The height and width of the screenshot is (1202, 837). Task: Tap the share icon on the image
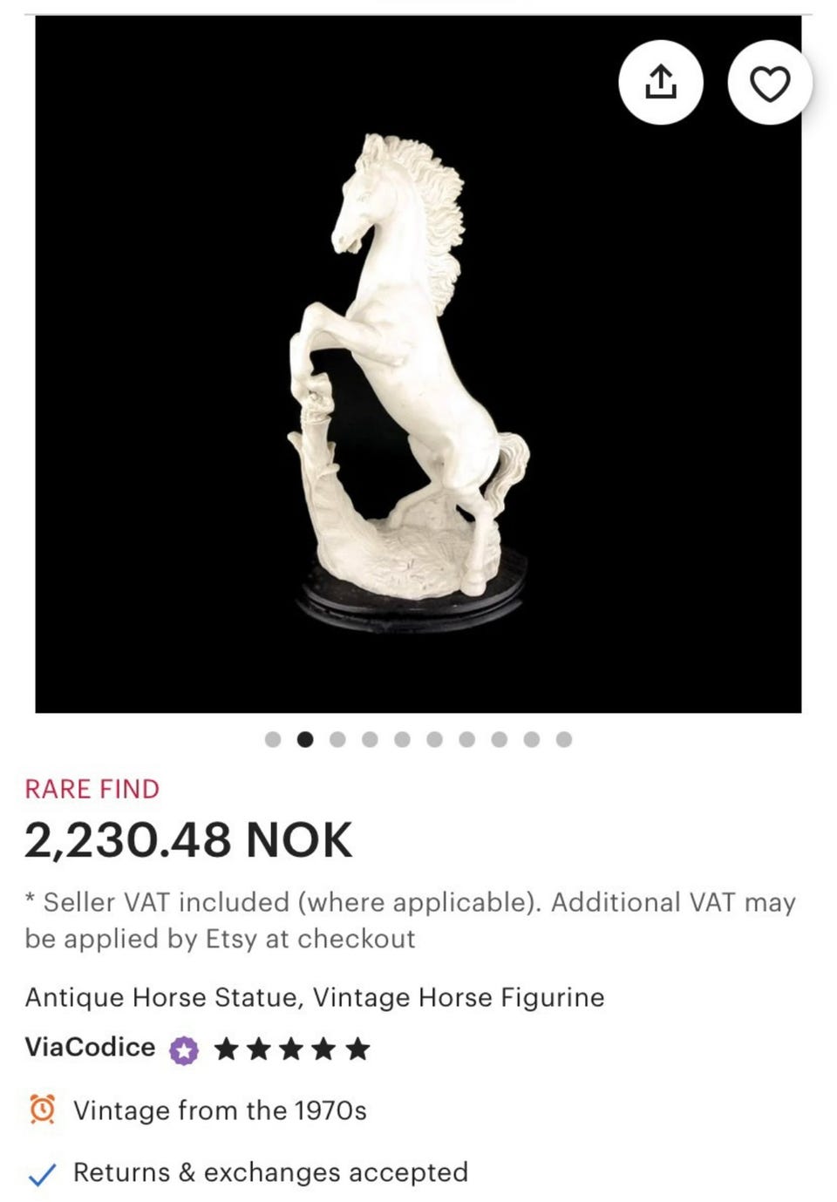coord(660,83)
